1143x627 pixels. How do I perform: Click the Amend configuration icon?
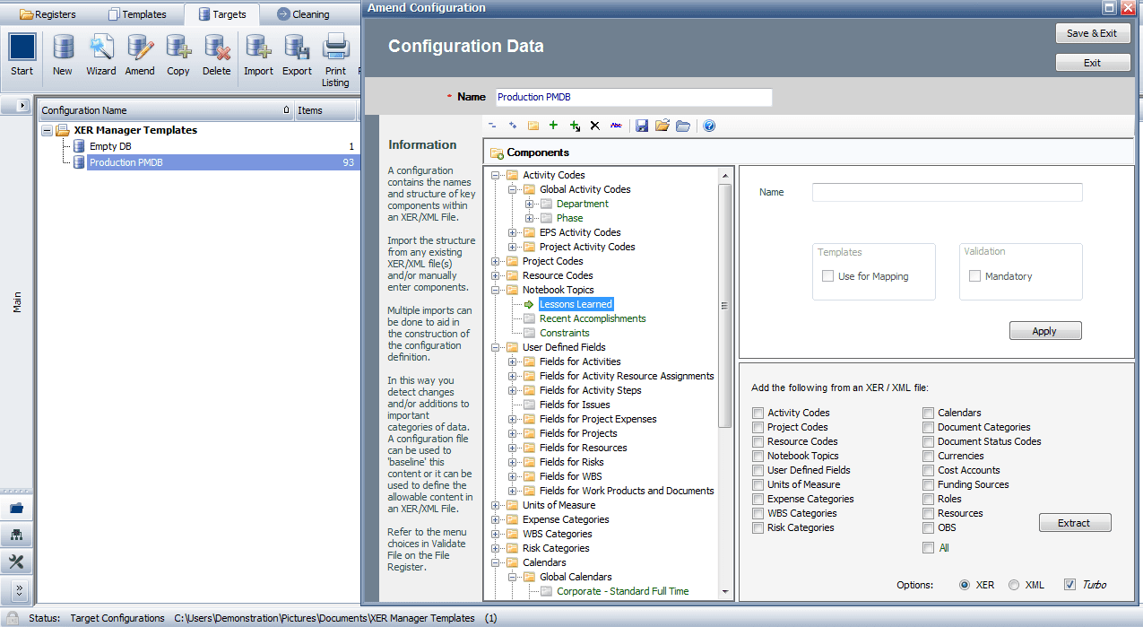pos(140,56)
